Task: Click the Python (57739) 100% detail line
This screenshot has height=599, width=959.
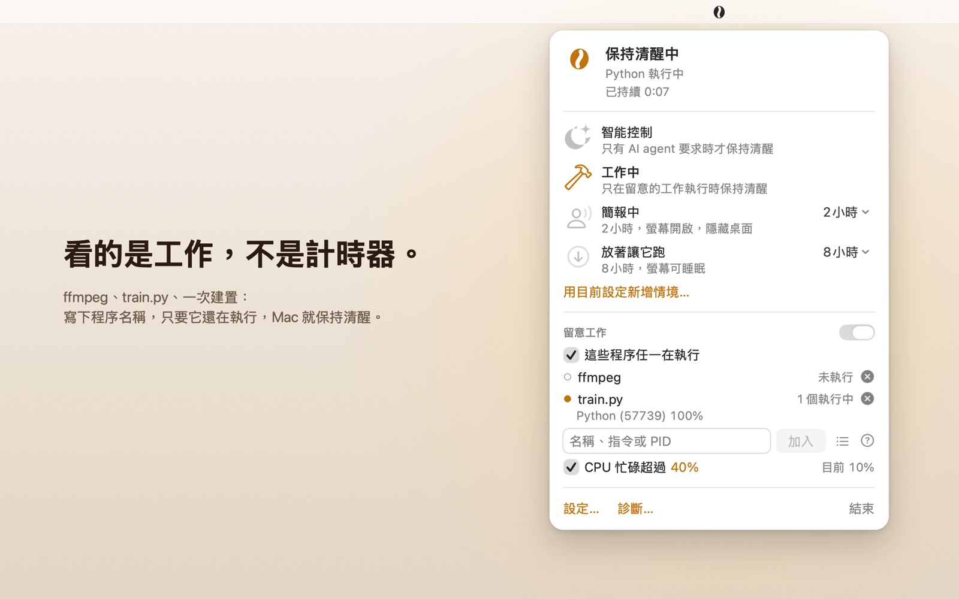Action: pyautogui.click(x=640, y=416)
